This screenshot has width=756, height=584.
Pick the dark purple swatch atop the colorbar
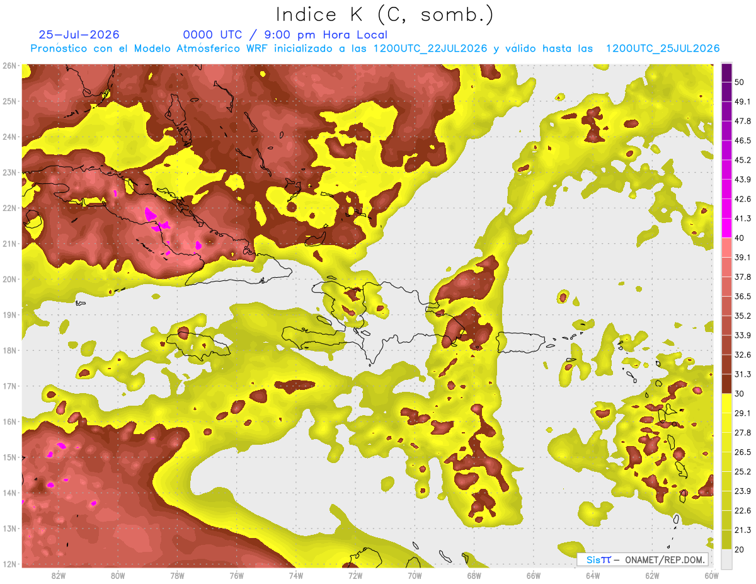[726, 72]
